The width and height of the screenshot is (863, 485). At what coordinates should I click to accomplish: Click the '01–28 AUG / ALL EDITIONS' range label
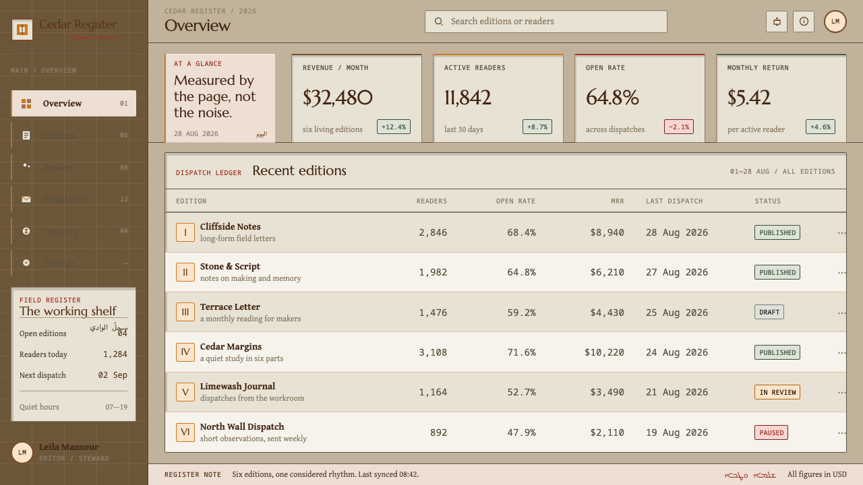783,172
